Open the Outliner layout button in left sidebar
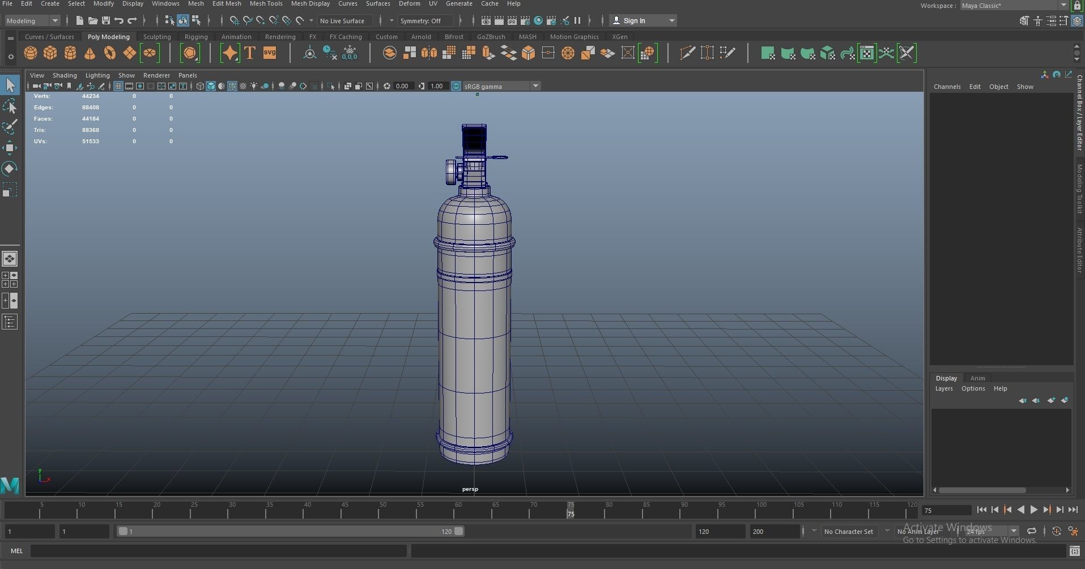Image resolution: width=1085 pixels, height=569 pixels. coord(10,322)
